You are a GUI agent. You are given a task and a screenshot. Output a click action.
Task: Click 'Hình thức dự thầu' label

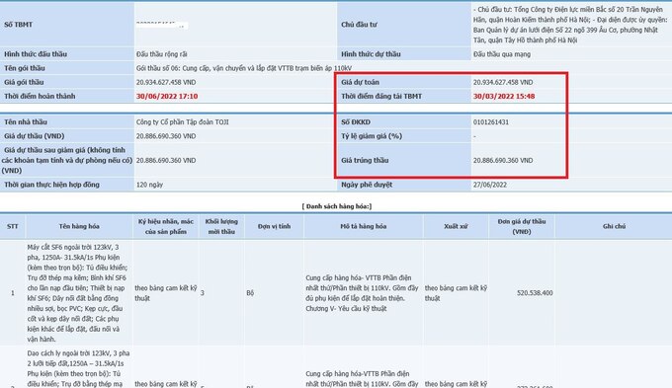[371, 54]
